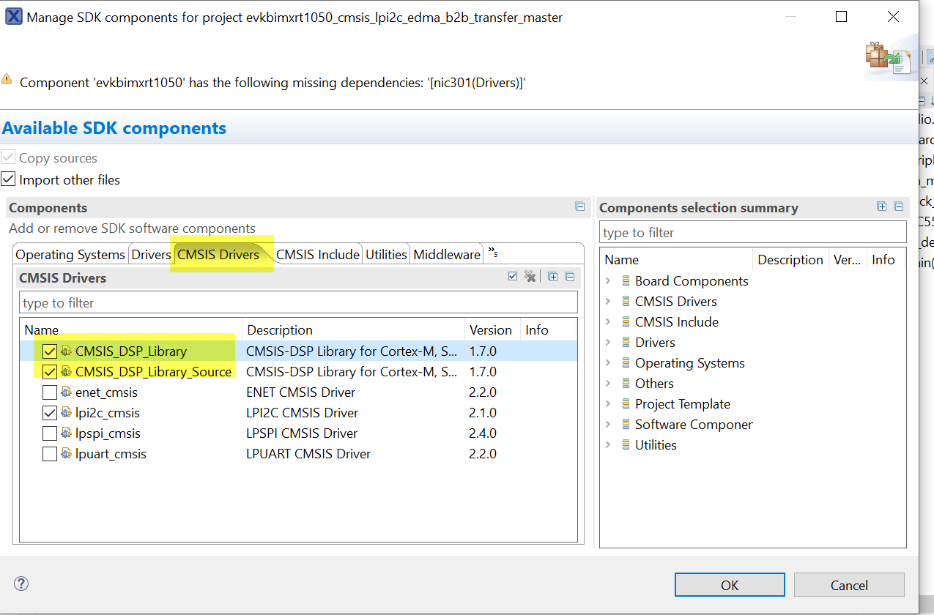Click collapse-all icon in Components selection summary
The width and height of the screenshot is (934, 615).
click(x=899, y=207)
